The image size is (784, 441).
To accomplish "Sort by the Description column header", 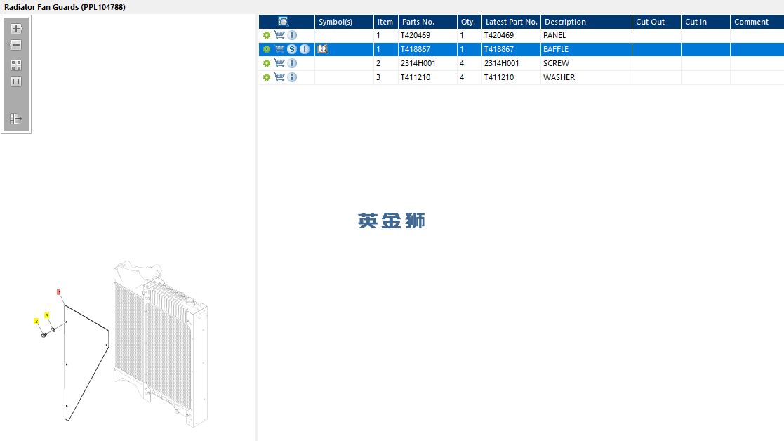I will point(586,22).
